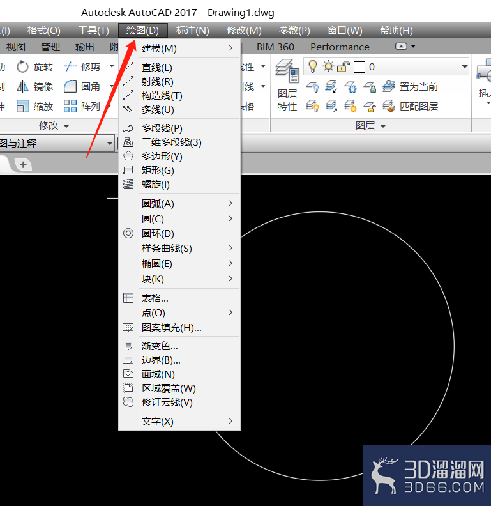Open the Table 表格... menu entry
The height and width of the screenshot is (506, 491).
(x=179, y=298)
